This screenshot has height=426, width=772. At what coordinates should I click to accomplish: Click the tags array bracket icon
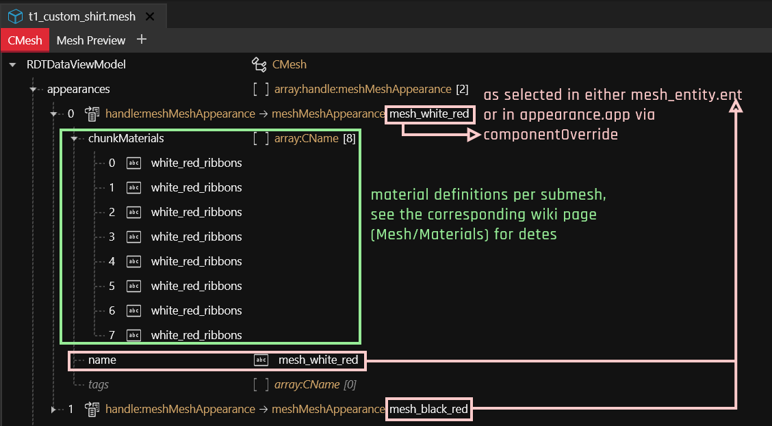(261, 385)
